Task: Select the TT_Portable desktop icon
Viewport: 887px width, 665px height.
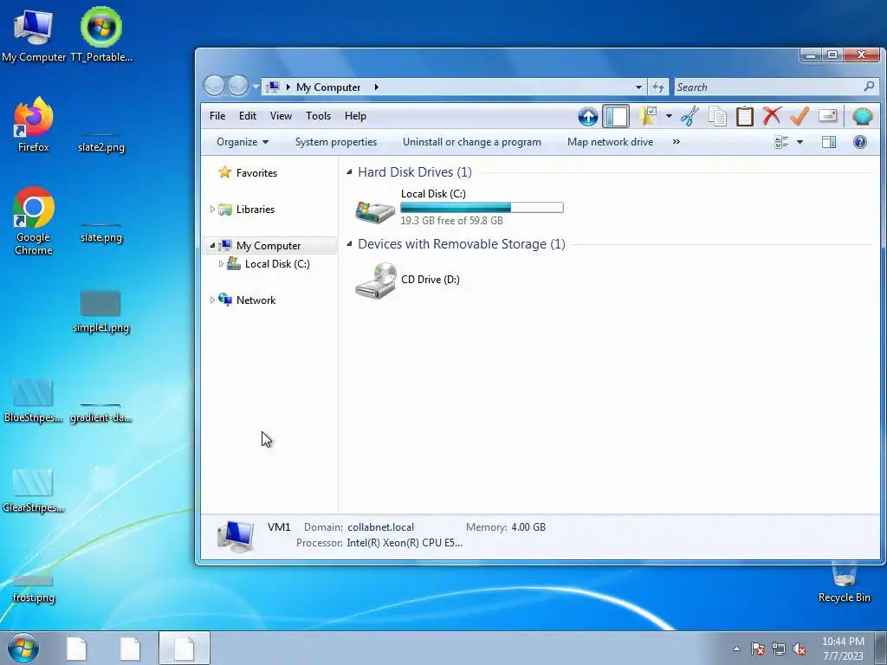Action: 101,34
